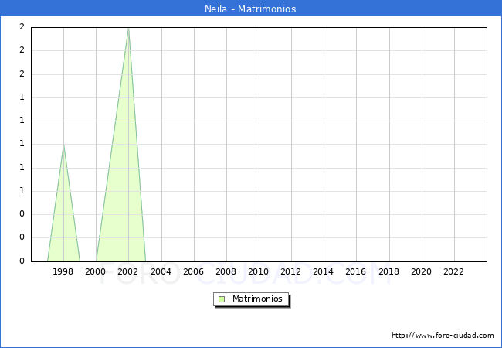Select the 2004 x-axis label
Image resolution: width=502 pixels, height=348 pixels.
tap(161, 271)
